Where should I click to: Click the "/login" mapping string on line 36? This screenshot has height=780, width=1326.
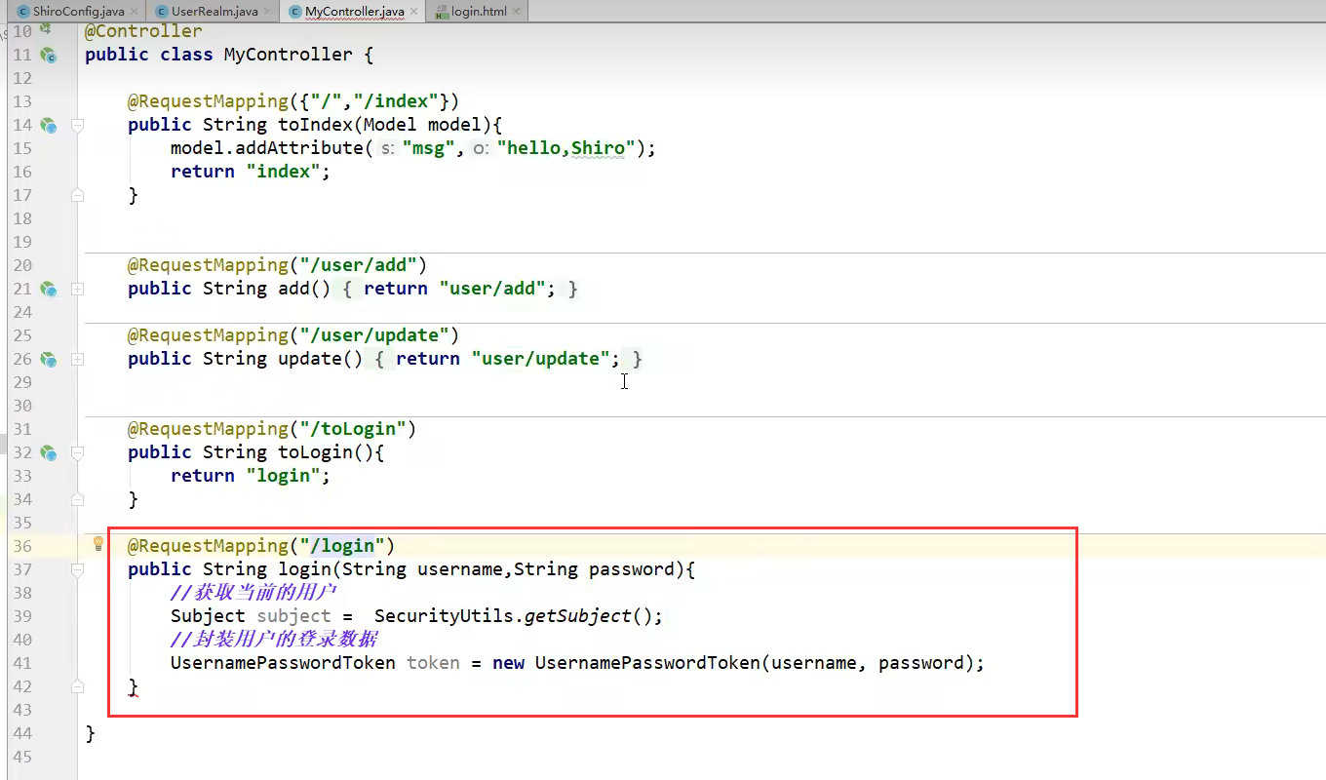pyautogui.click(x=342, y=546)
